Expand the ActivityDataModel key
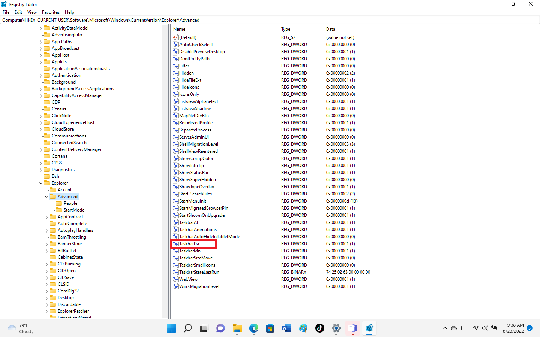Image resolution: width=540 pixels, height=337 pixels. click(41, 28)
